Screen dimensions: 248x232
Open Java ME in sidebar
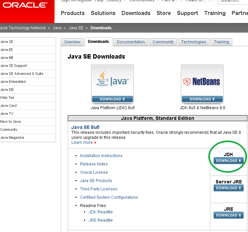[x=27, y=58]
